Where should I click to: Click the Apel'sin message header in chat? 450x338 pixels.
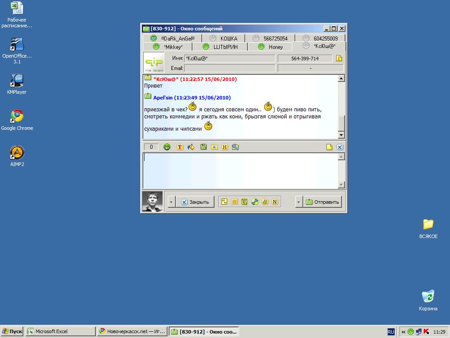[x=192, y=97]
